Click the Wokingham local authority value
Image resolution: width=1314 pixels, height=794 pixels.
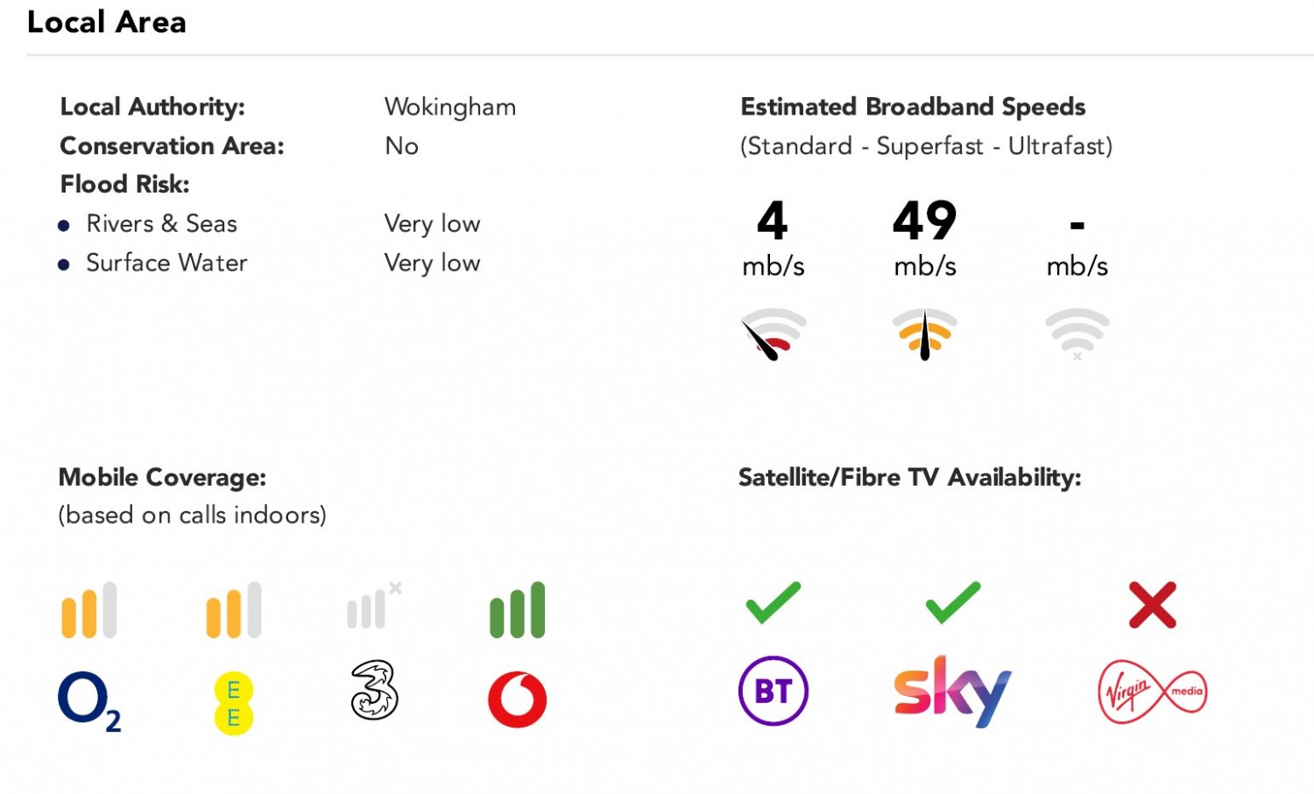click(450, 107)
